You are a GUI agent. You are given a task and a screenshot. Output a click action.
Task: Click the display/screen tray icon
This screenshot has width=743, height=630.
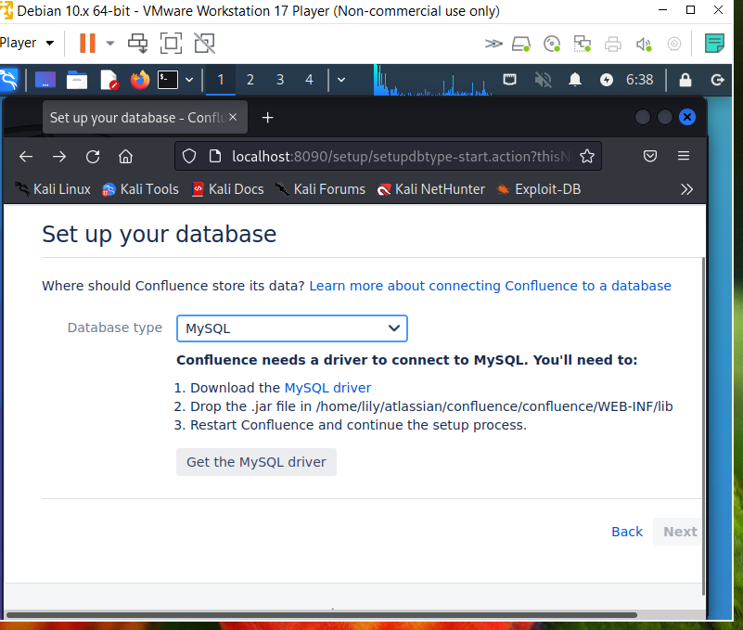[510, 79]
